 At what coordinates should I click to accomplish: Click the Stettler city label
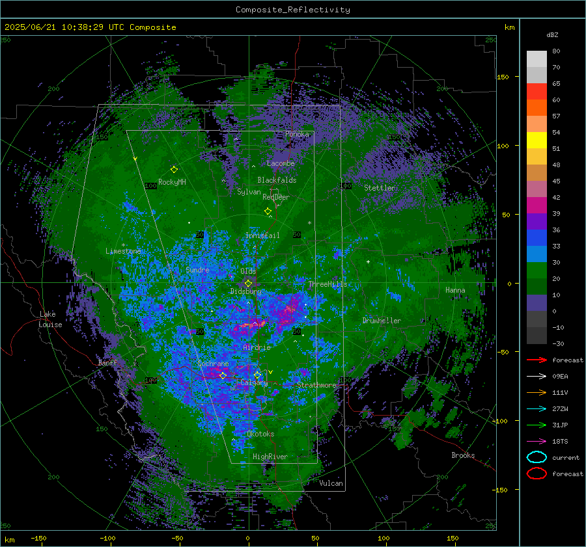pyautogui.click(x=380, y=188)
